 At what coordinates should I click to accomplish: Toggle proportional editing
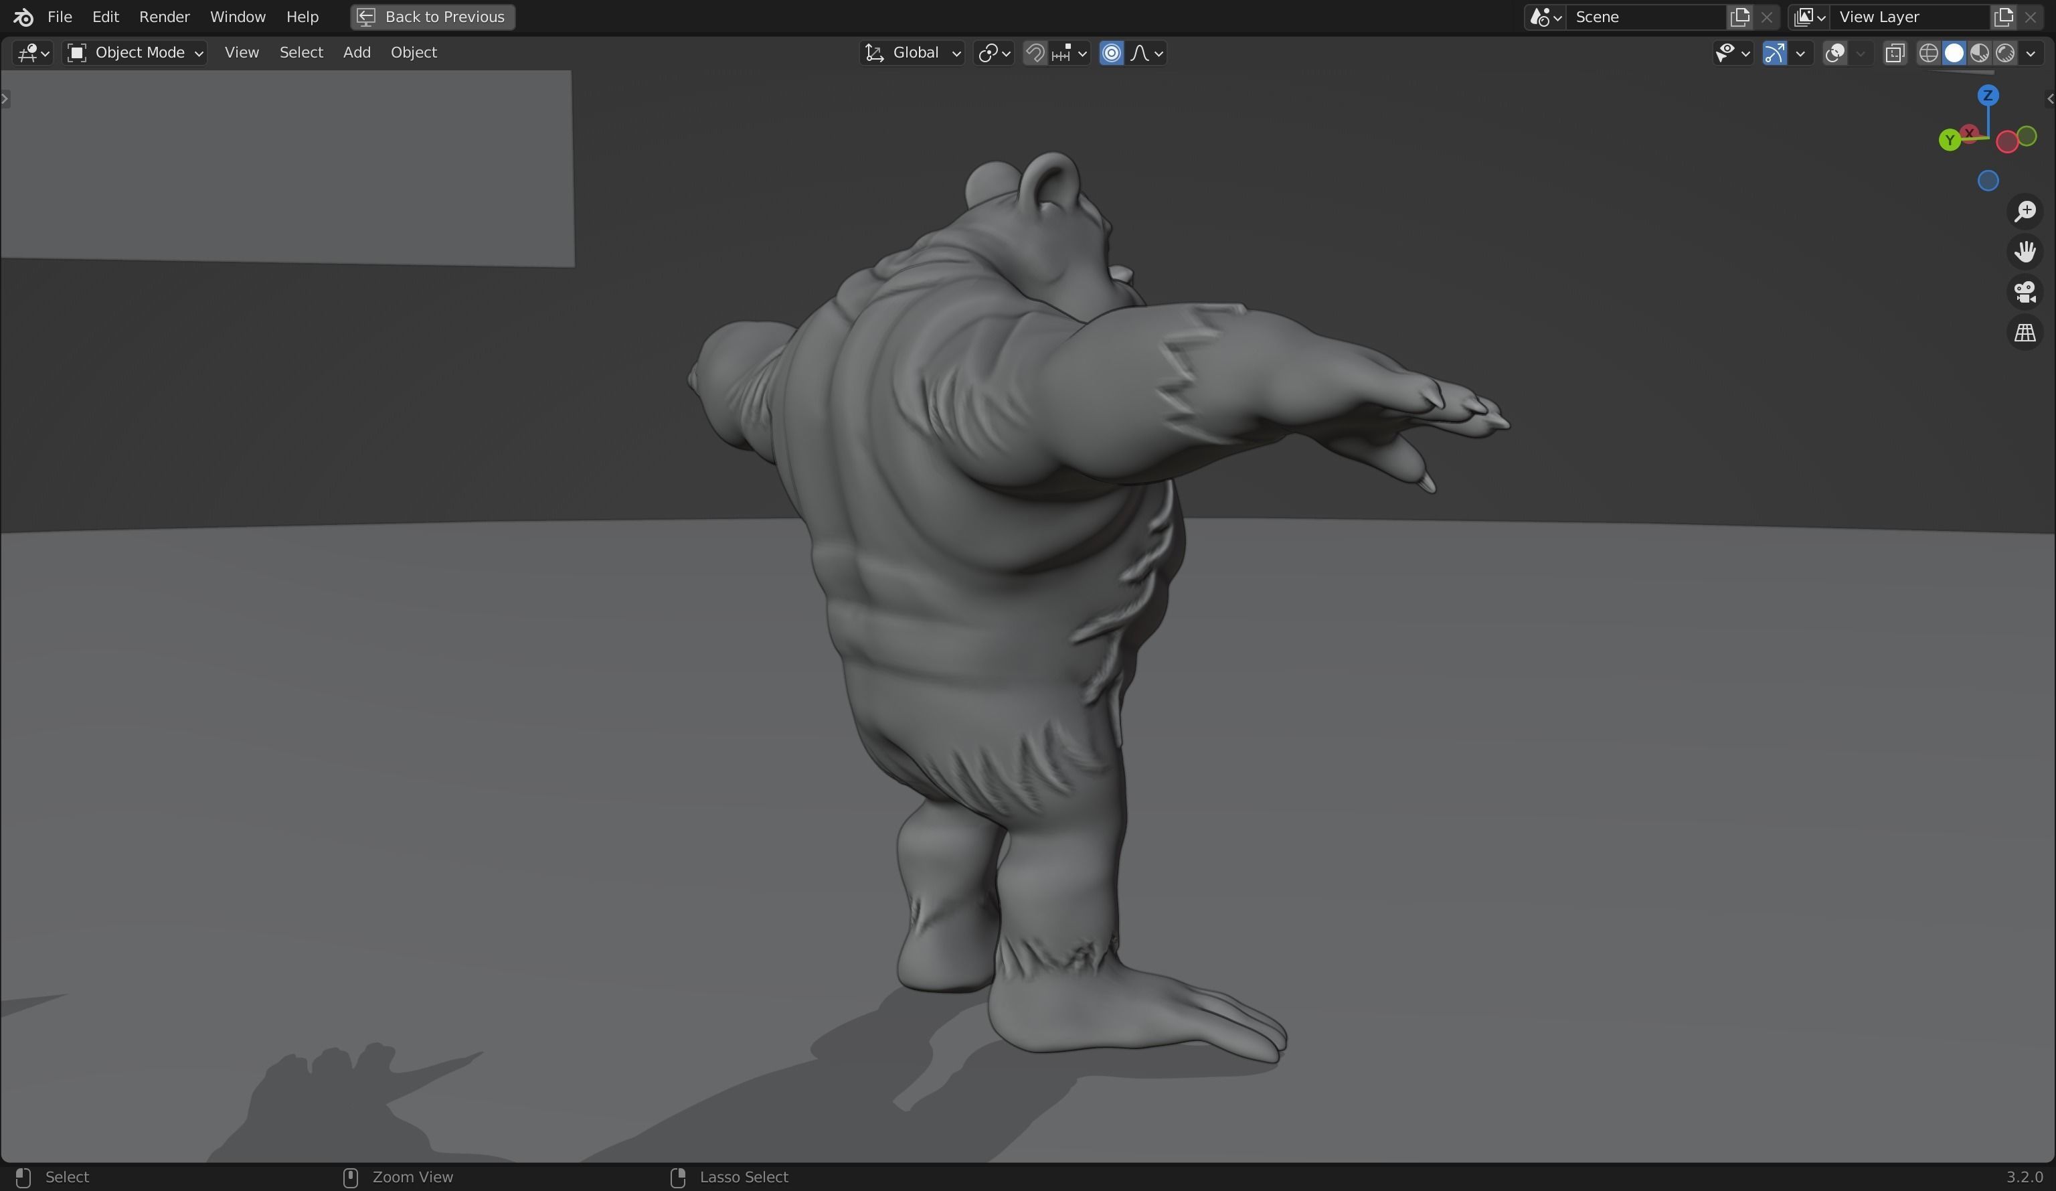tap(1111, 53)
